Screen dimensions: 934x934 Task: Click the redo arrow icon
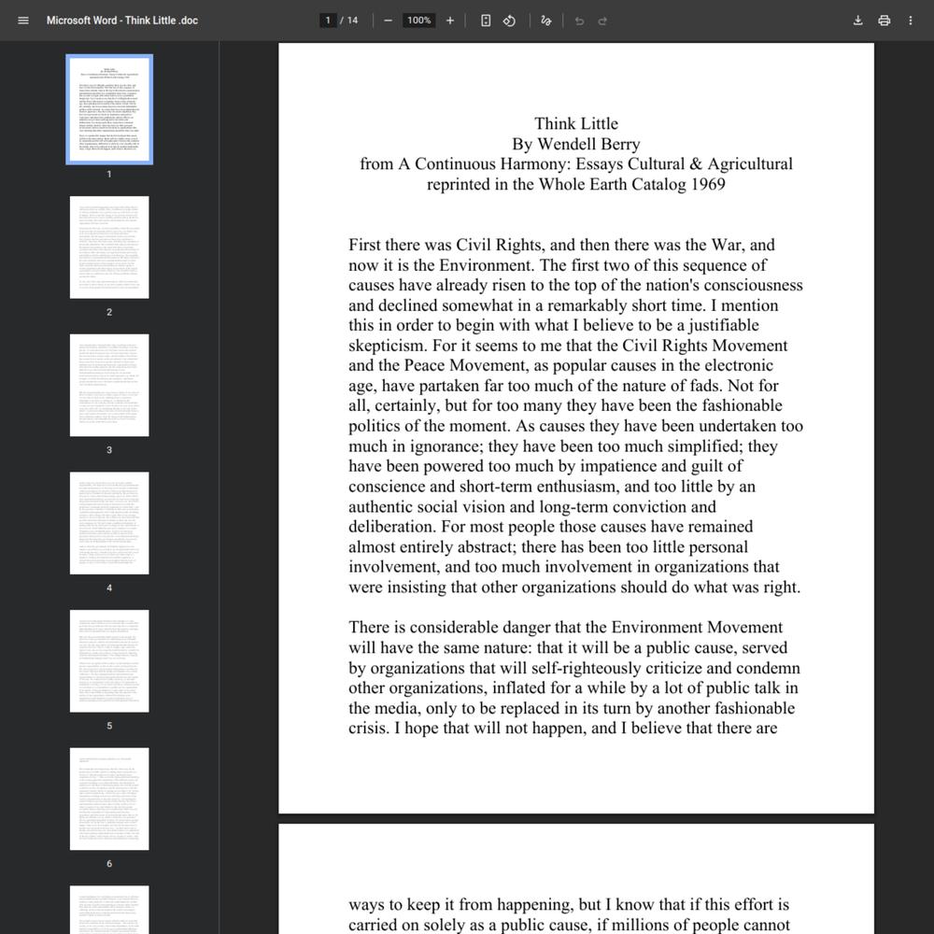click(x=602, y=21)
